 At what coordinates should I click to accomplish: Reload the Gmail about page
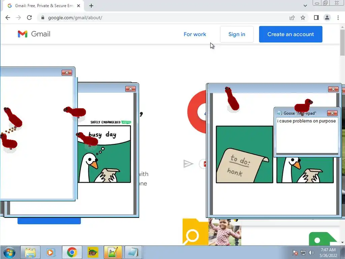(x=29, y=18)
